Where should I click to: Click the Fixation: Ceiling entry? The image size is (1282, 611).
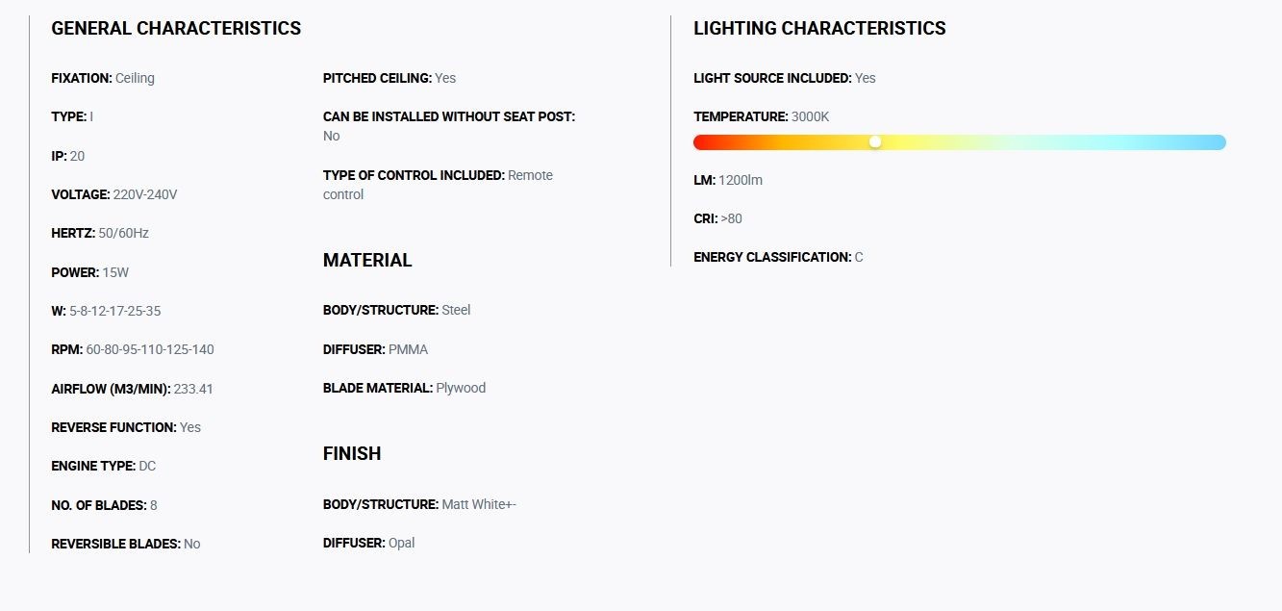click(x=103, y=78)
